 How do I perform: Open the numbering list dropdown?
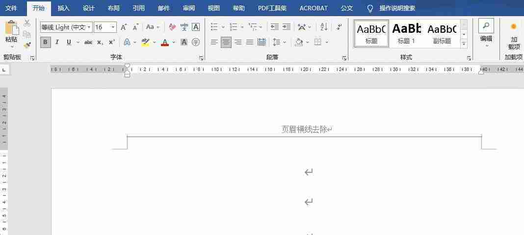[x=242, y=27]
